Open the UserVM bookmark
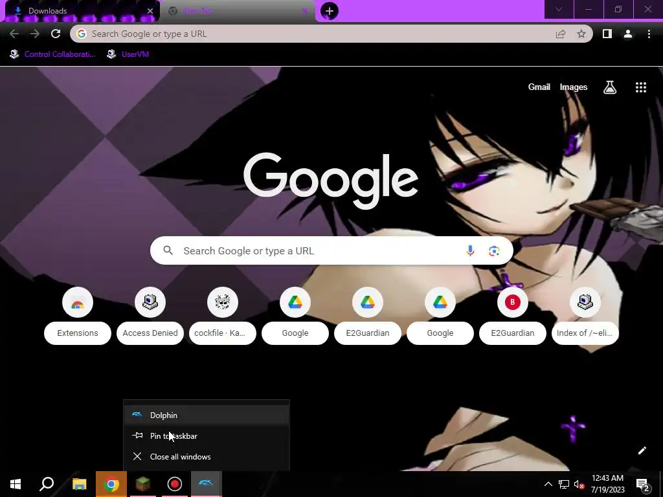Image resolution: width=663 pixels, height=497 pixels. pos(128,54)
